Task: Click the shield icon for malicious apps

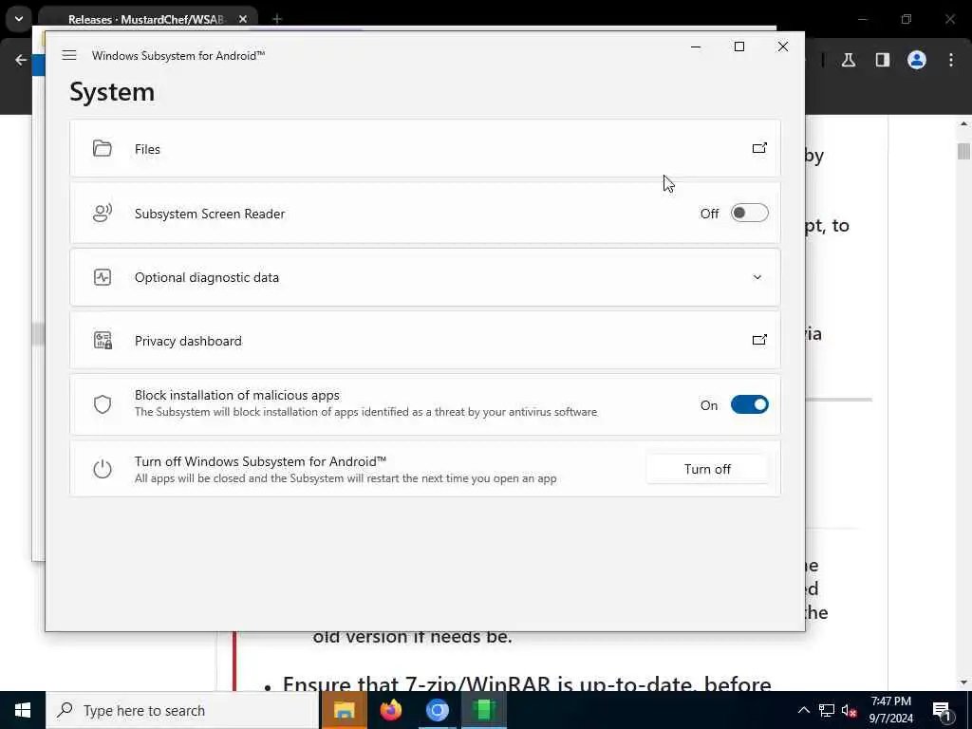Action: coord(103,404)
